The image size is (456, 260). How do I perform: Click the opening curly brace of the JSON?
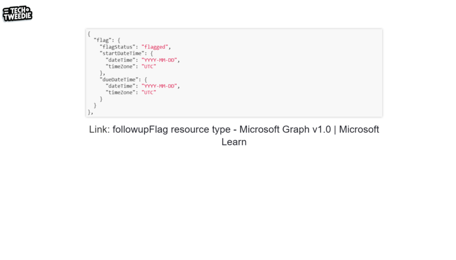[89, 34]
